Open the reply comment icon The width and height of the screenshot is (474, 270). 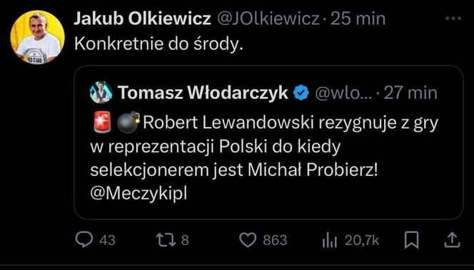pos(84,240)
